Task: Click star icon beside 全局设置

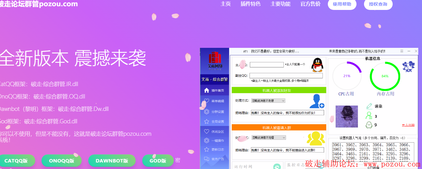Action: pyautogui.click(x=206, y=121)
